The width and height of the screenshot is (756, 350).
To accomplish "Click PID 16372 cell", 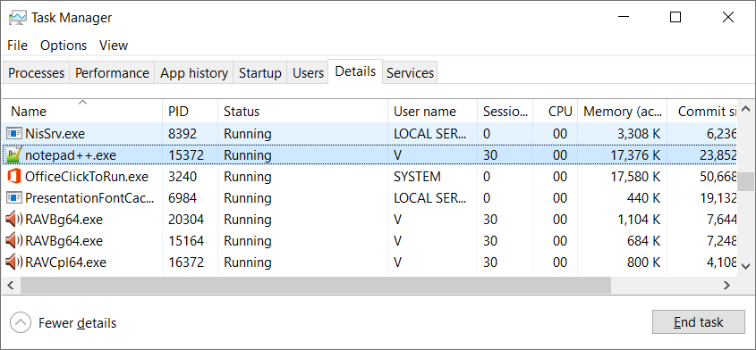I will point(186,262).
